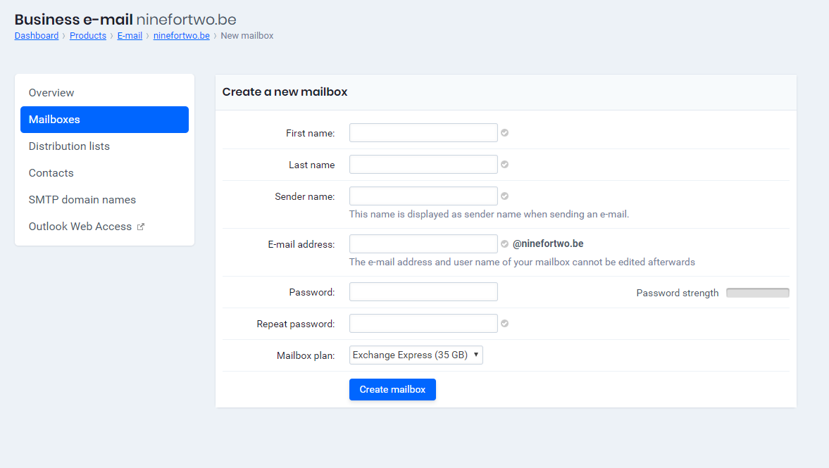The height and width of the screenshot is (468, 829).
Task: Open SMTP domain names
Action: coord(105,200)
